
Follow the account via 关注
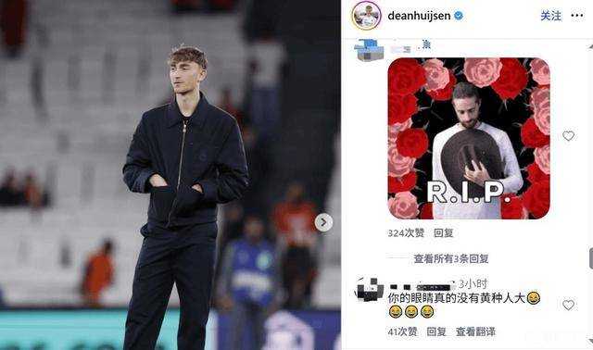[x=550, y=16]
